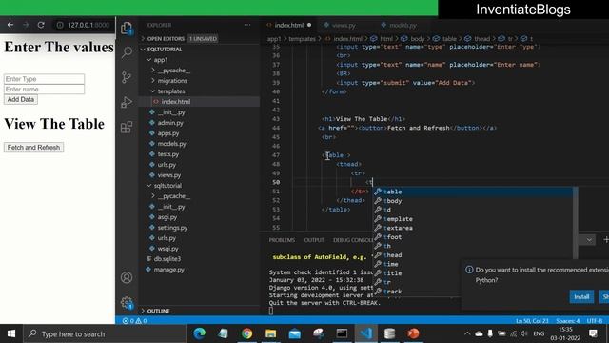The image size is (609, 343).
Task: Show hidden system tray icons
Action: pos(467,333)
